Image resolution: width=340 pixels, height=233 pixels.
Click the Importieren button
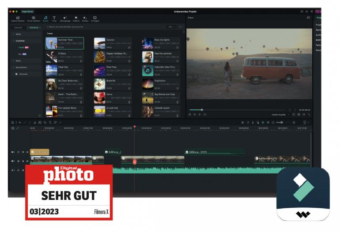point(27,11)
